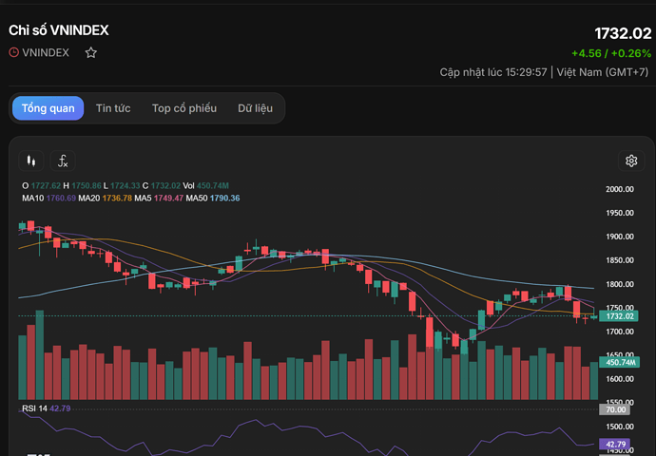Click the Chỉ số VNINDEX title
This screenshot has height=456, width=656.
tap(59, 30)
